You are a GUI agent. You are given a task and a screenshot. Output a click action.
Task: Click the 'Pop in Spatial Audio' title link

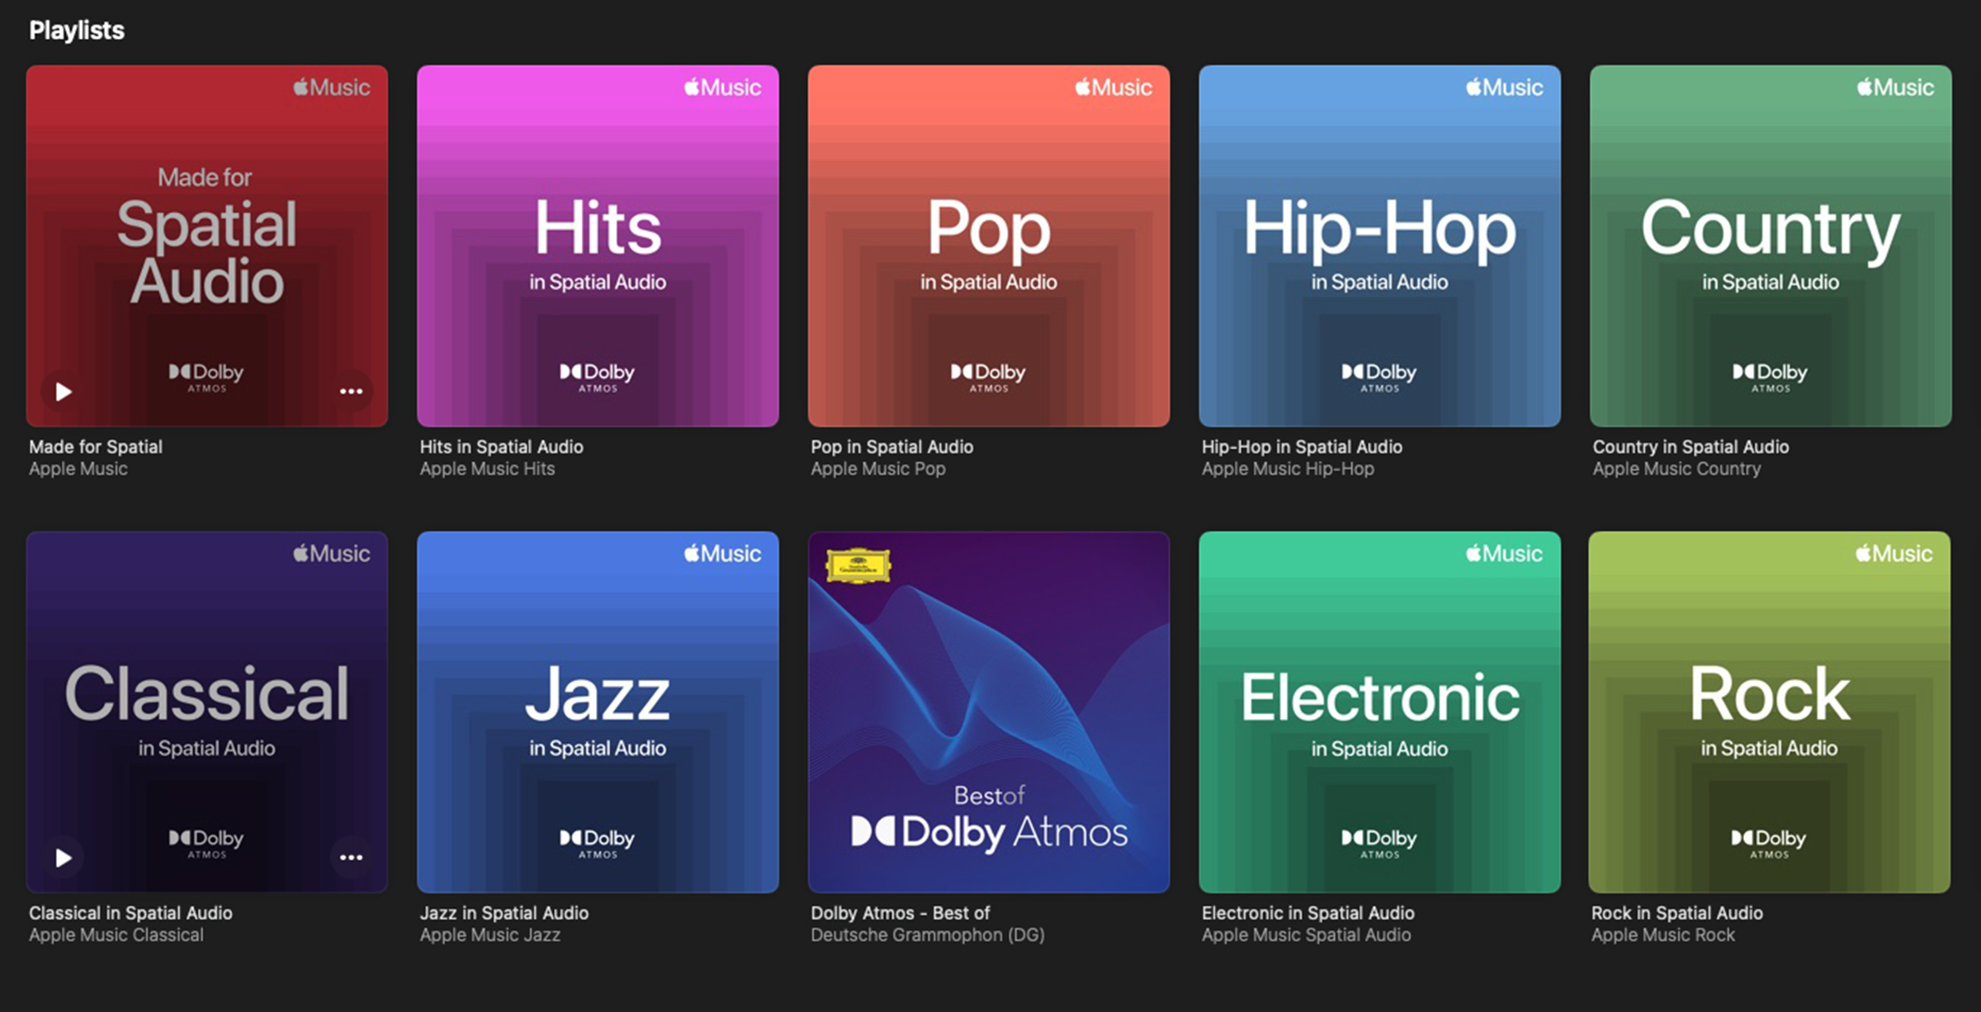pos(891,447)
